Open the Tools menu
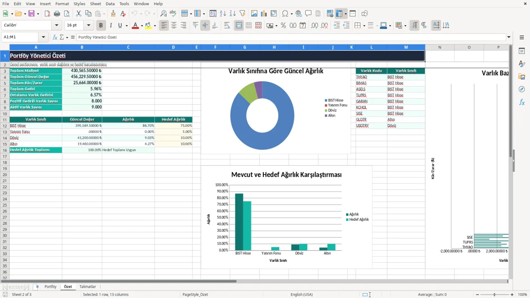The width and height of the screenshot is (530, 298). pos(124,4)
